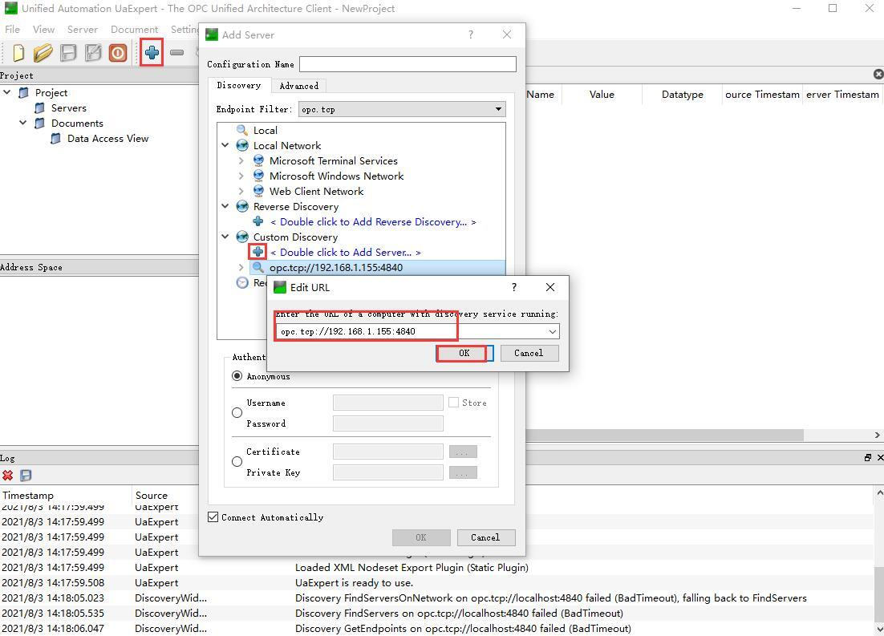Click the magnifier icon beside opc.tcp://192.168.1.155:4840

coord(257,267)
